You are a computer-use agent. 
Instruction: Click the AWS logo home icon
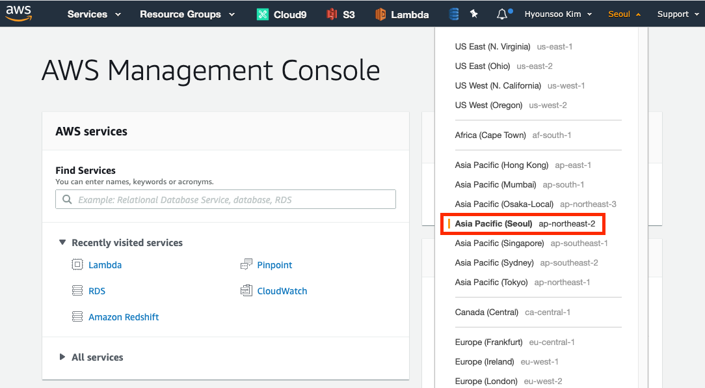pyautogui.click(x=18, y=13)
